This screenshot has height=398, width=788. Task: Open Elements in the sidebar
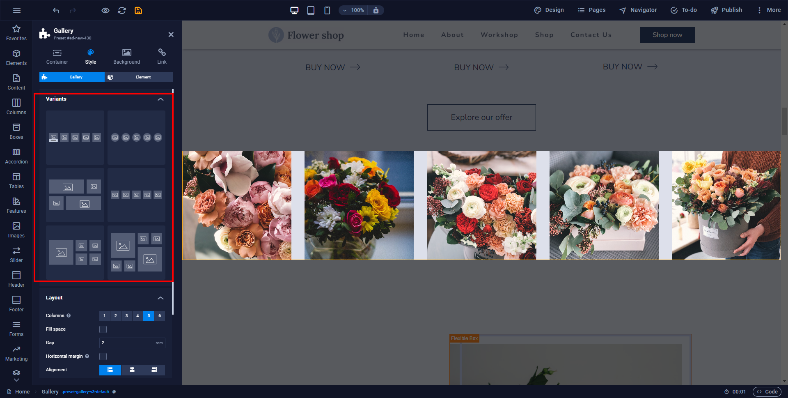click(x=16, y=58)
